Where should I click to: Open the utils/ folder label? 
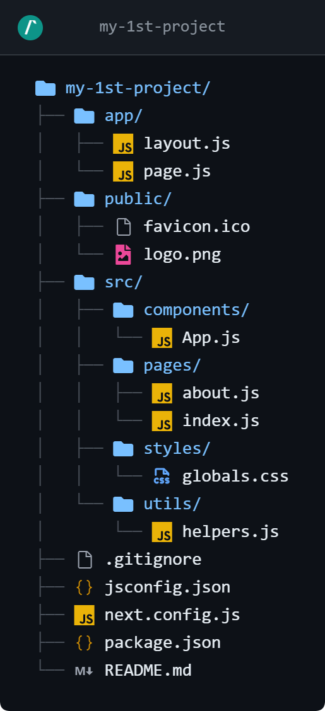[x=172, y=504]
